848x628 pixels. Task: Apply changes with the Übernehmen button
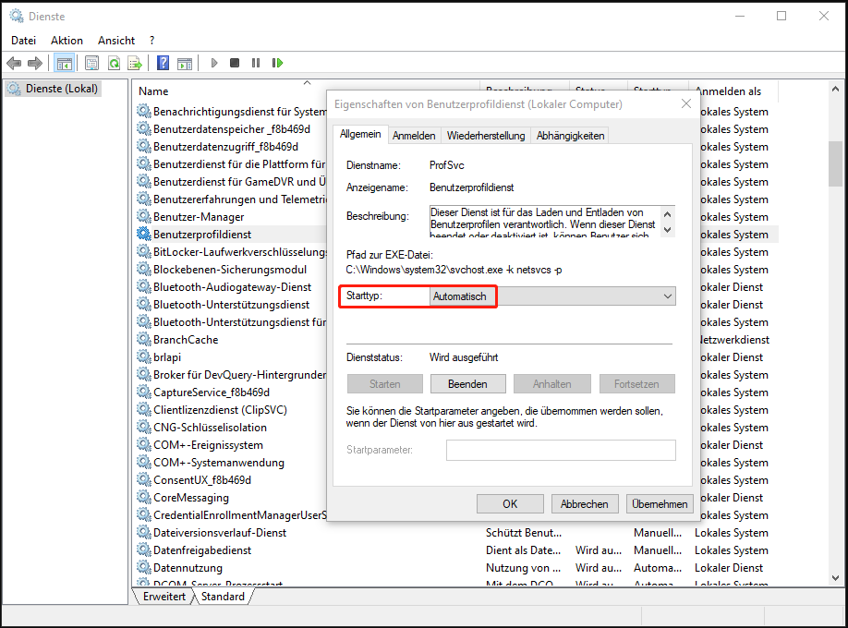[x=659, y=503]
